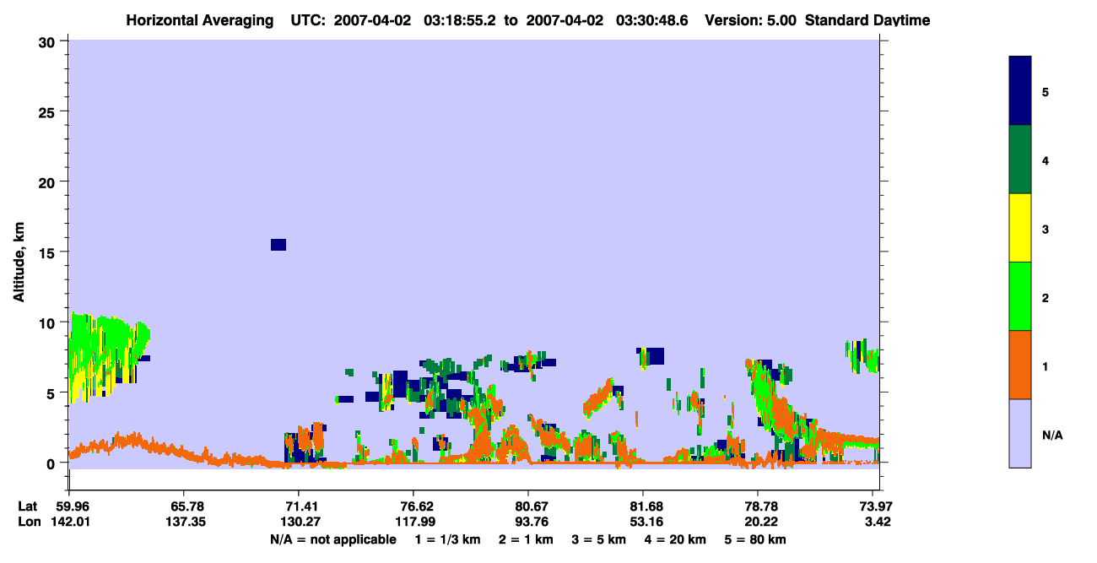Click legend text '4 = 20 km'

[674, 539]
